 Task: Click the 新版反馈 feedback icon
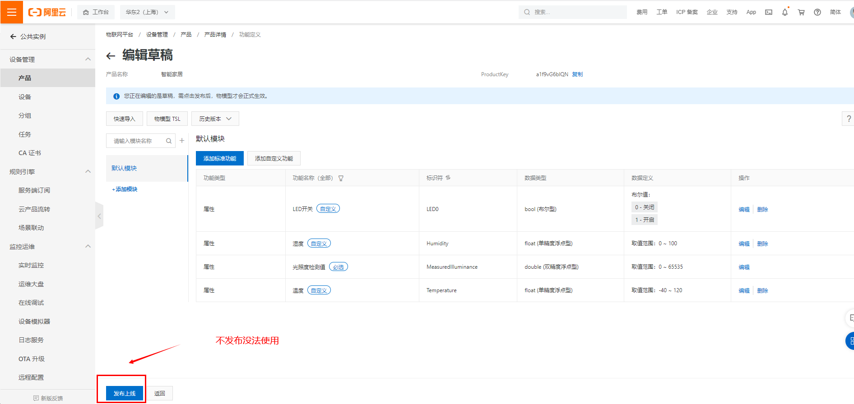[x=36, y=398]
